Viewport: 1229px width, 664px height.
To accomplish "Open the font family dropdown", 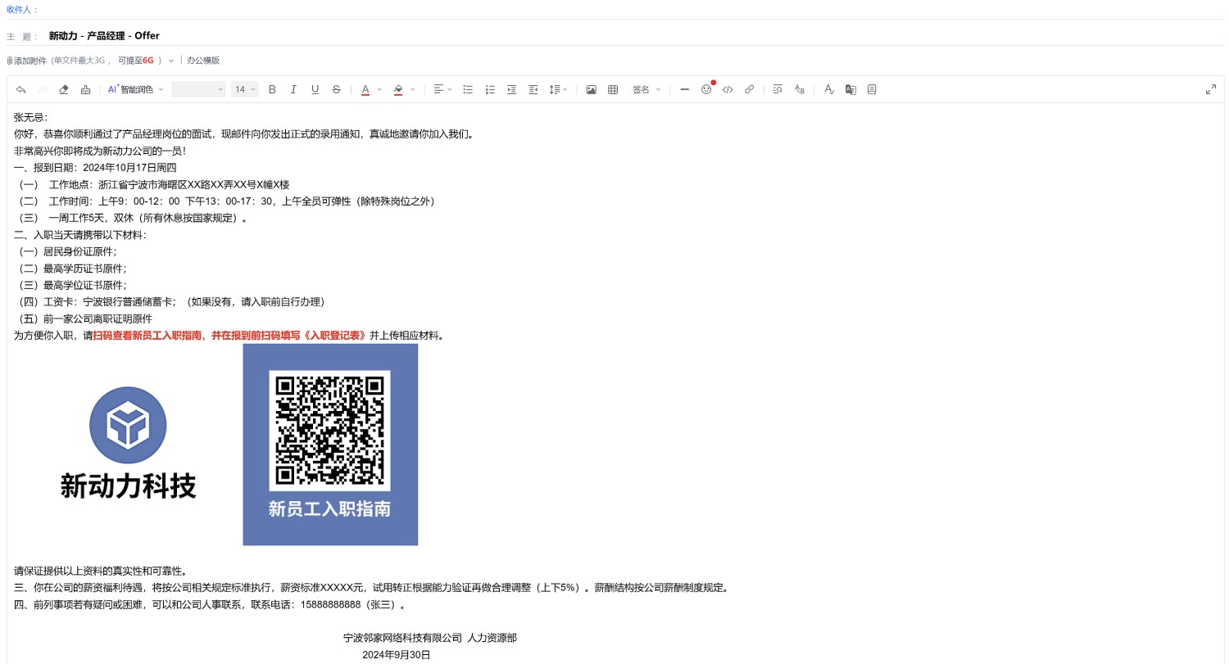I will point(198,89).
